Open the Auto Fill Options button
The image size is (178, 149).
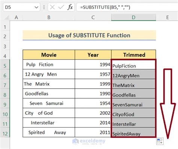[x=160, y=141]
